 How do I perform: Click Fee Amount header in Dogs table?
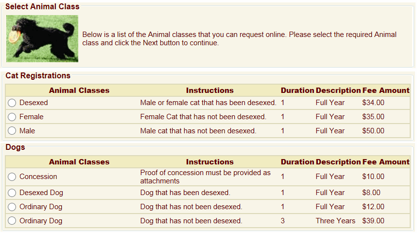[x=386, y=162]
